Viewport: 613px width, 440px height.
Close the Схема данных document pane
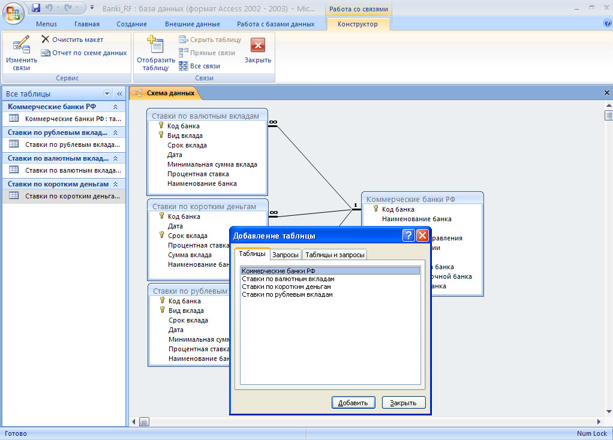607,92
